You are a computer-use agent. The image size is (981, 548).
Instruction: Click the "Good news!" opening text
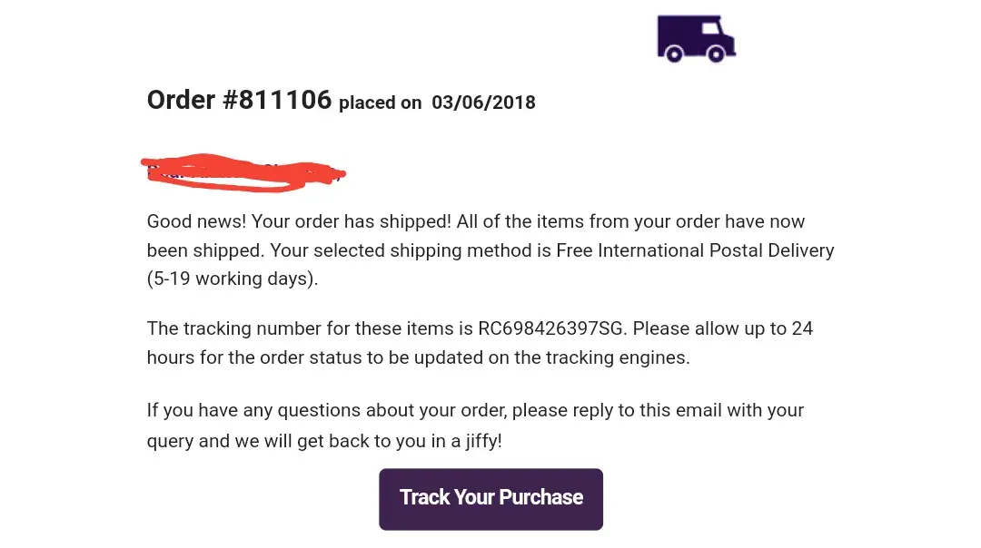pos(196,221)
